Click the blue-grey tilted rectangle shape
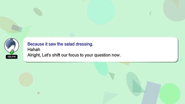This screenshot has width=185, height=104. point(151,93)
